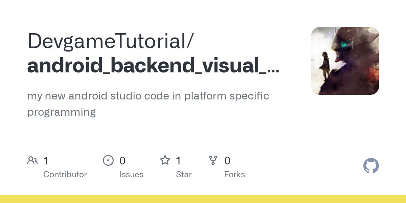Click the star outline icon
The image size is (406, 203).
click(x=165, y=160)
